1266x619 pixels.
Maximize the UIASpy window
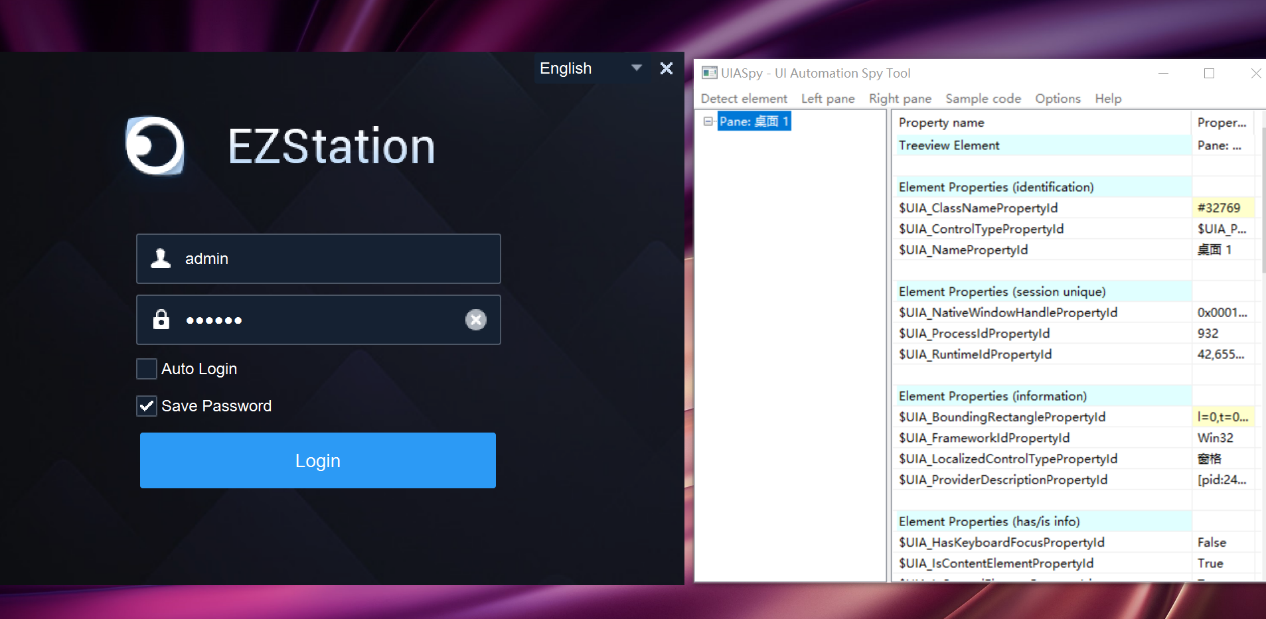tap(1209, 73)
